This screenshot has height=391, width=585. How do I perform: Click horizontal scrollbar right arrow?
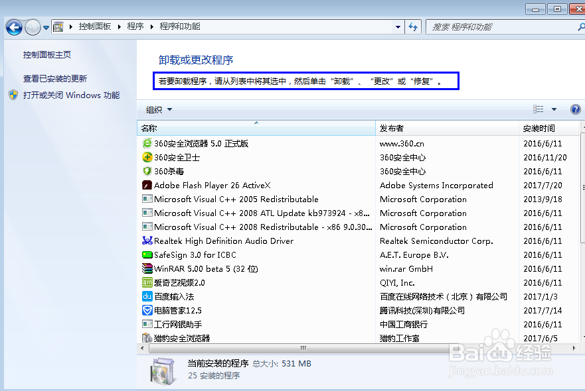(574, 348)
